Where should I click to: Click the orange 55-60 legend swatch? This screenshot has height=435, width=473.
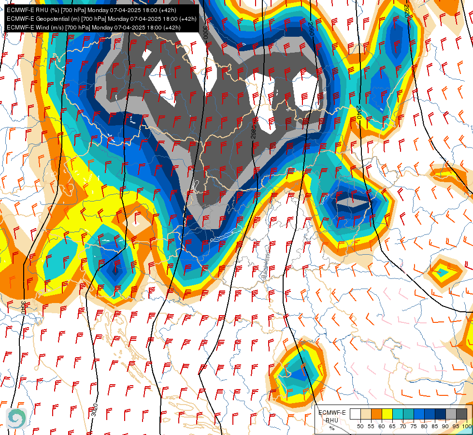tap(376, 414)
